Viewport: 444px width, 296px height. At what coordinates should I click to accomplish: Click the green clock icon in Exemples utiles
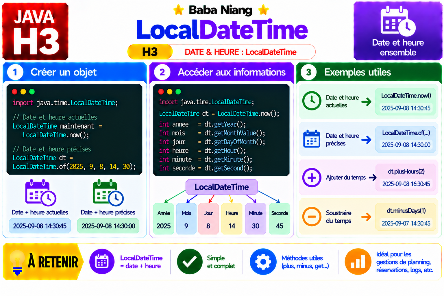[x=312, y=101]
